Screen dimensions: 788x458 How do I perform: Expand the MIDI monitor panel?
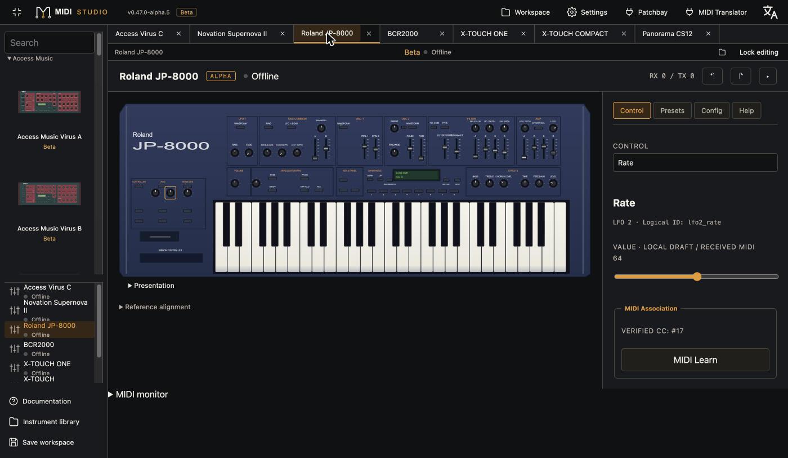138,394
